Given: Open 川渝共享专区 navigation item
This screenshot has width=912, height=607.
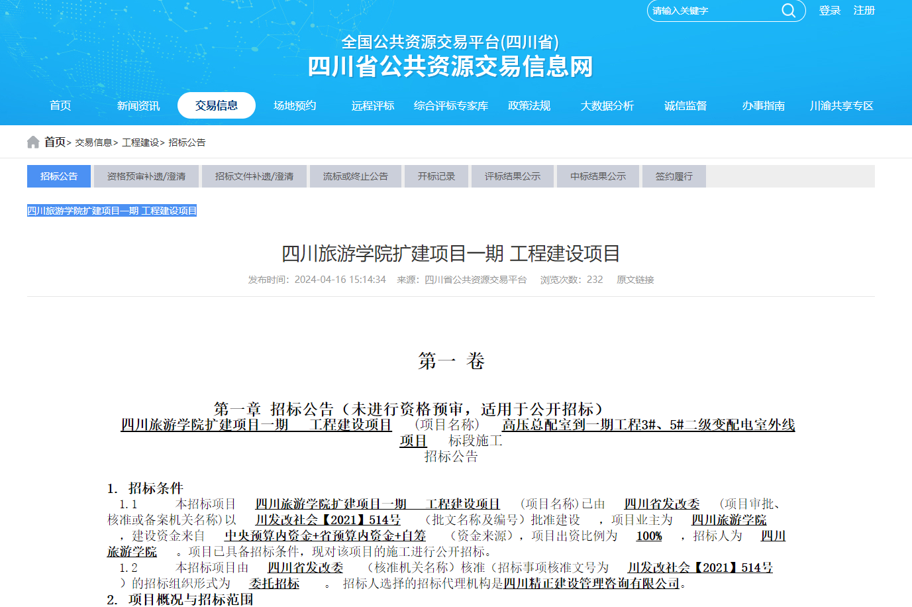Looking at the screenshot, I should 842,106.
